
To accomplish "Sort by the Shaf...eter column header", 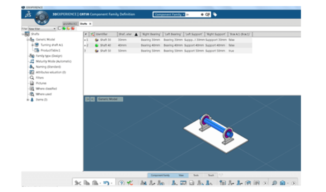I will click(x=128, y=34).
